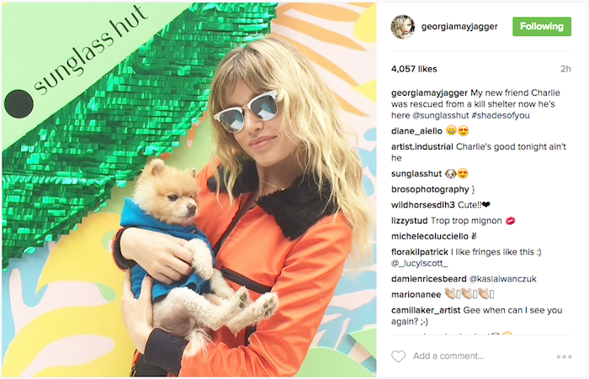Viewport: 589px width, 379px height.
Task: Open the @sunglasshut mention in caption
Action: pos(441,115)
